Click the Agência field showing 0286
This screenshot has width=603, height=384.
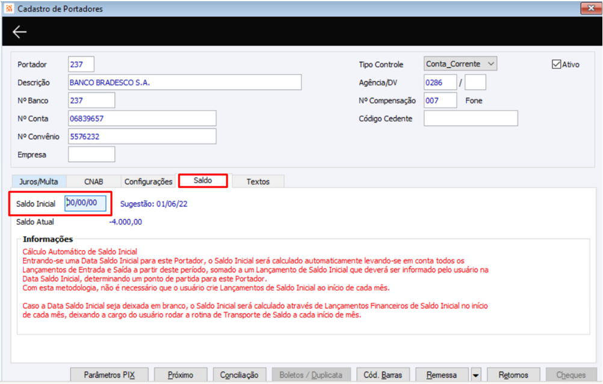tap(440, 82)
